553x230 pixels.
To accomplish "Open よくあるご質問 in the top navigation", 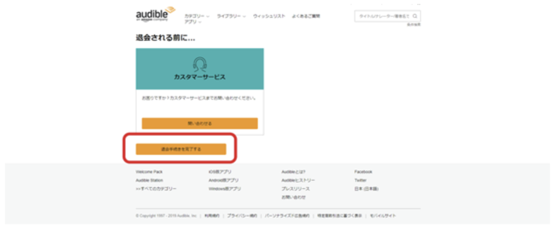I will point(306,16).
